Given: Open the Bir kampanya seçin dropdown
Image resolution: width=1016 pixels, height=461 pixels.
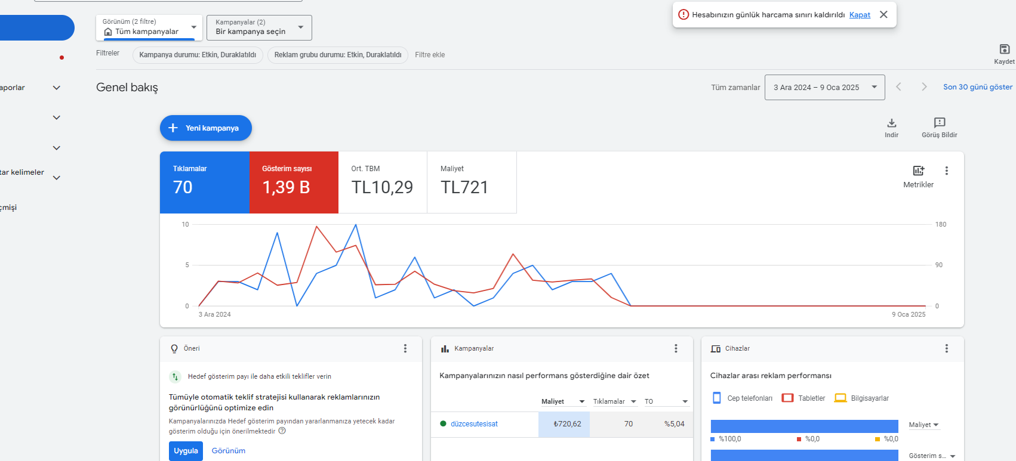Looking at the screenshot, I should [x=259, y=27].
